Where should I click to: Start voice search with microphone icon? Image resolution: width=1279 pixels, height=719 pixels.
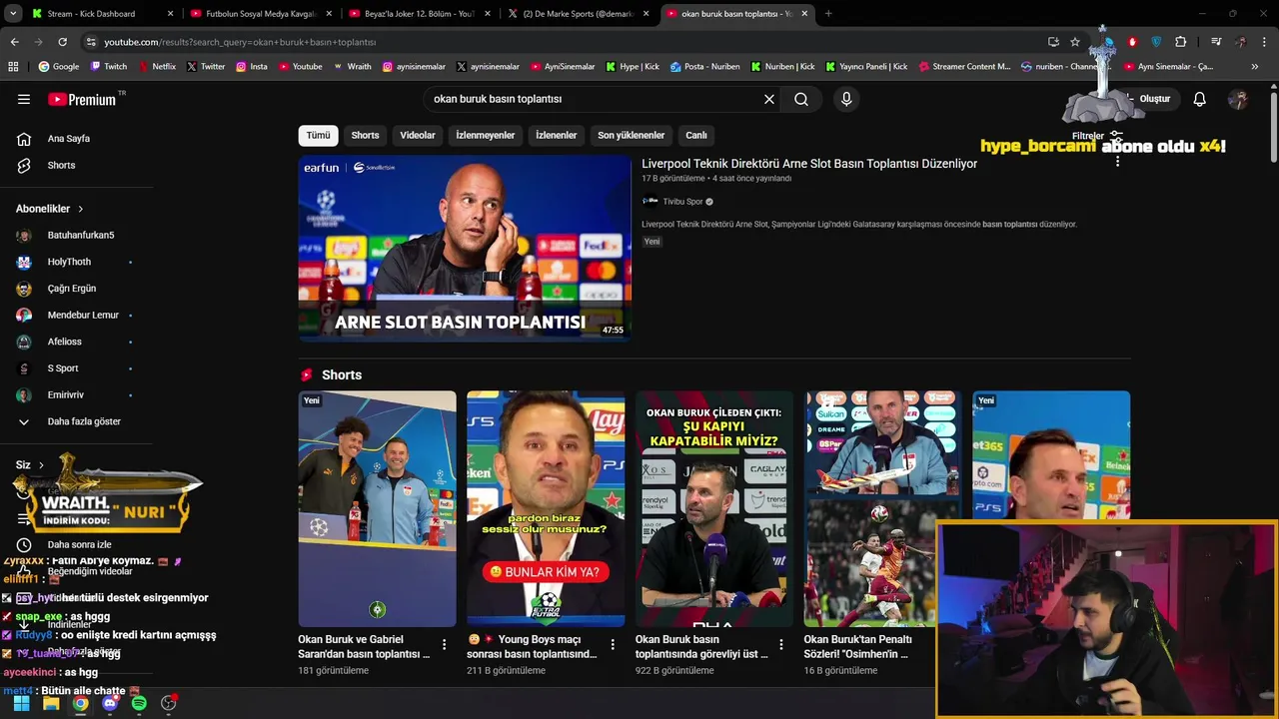pos(846,99)
